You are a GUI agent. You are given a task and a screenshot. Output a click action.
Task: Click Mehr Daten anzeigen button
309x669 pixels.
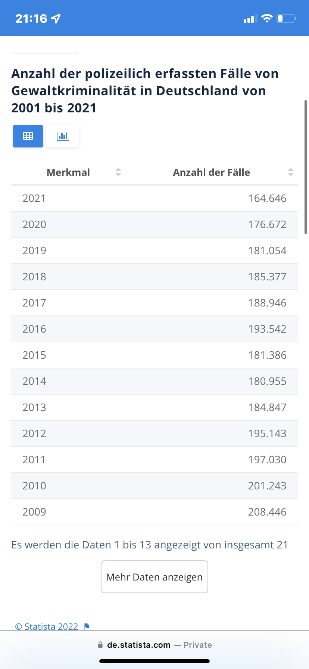[x=154, y=577]
